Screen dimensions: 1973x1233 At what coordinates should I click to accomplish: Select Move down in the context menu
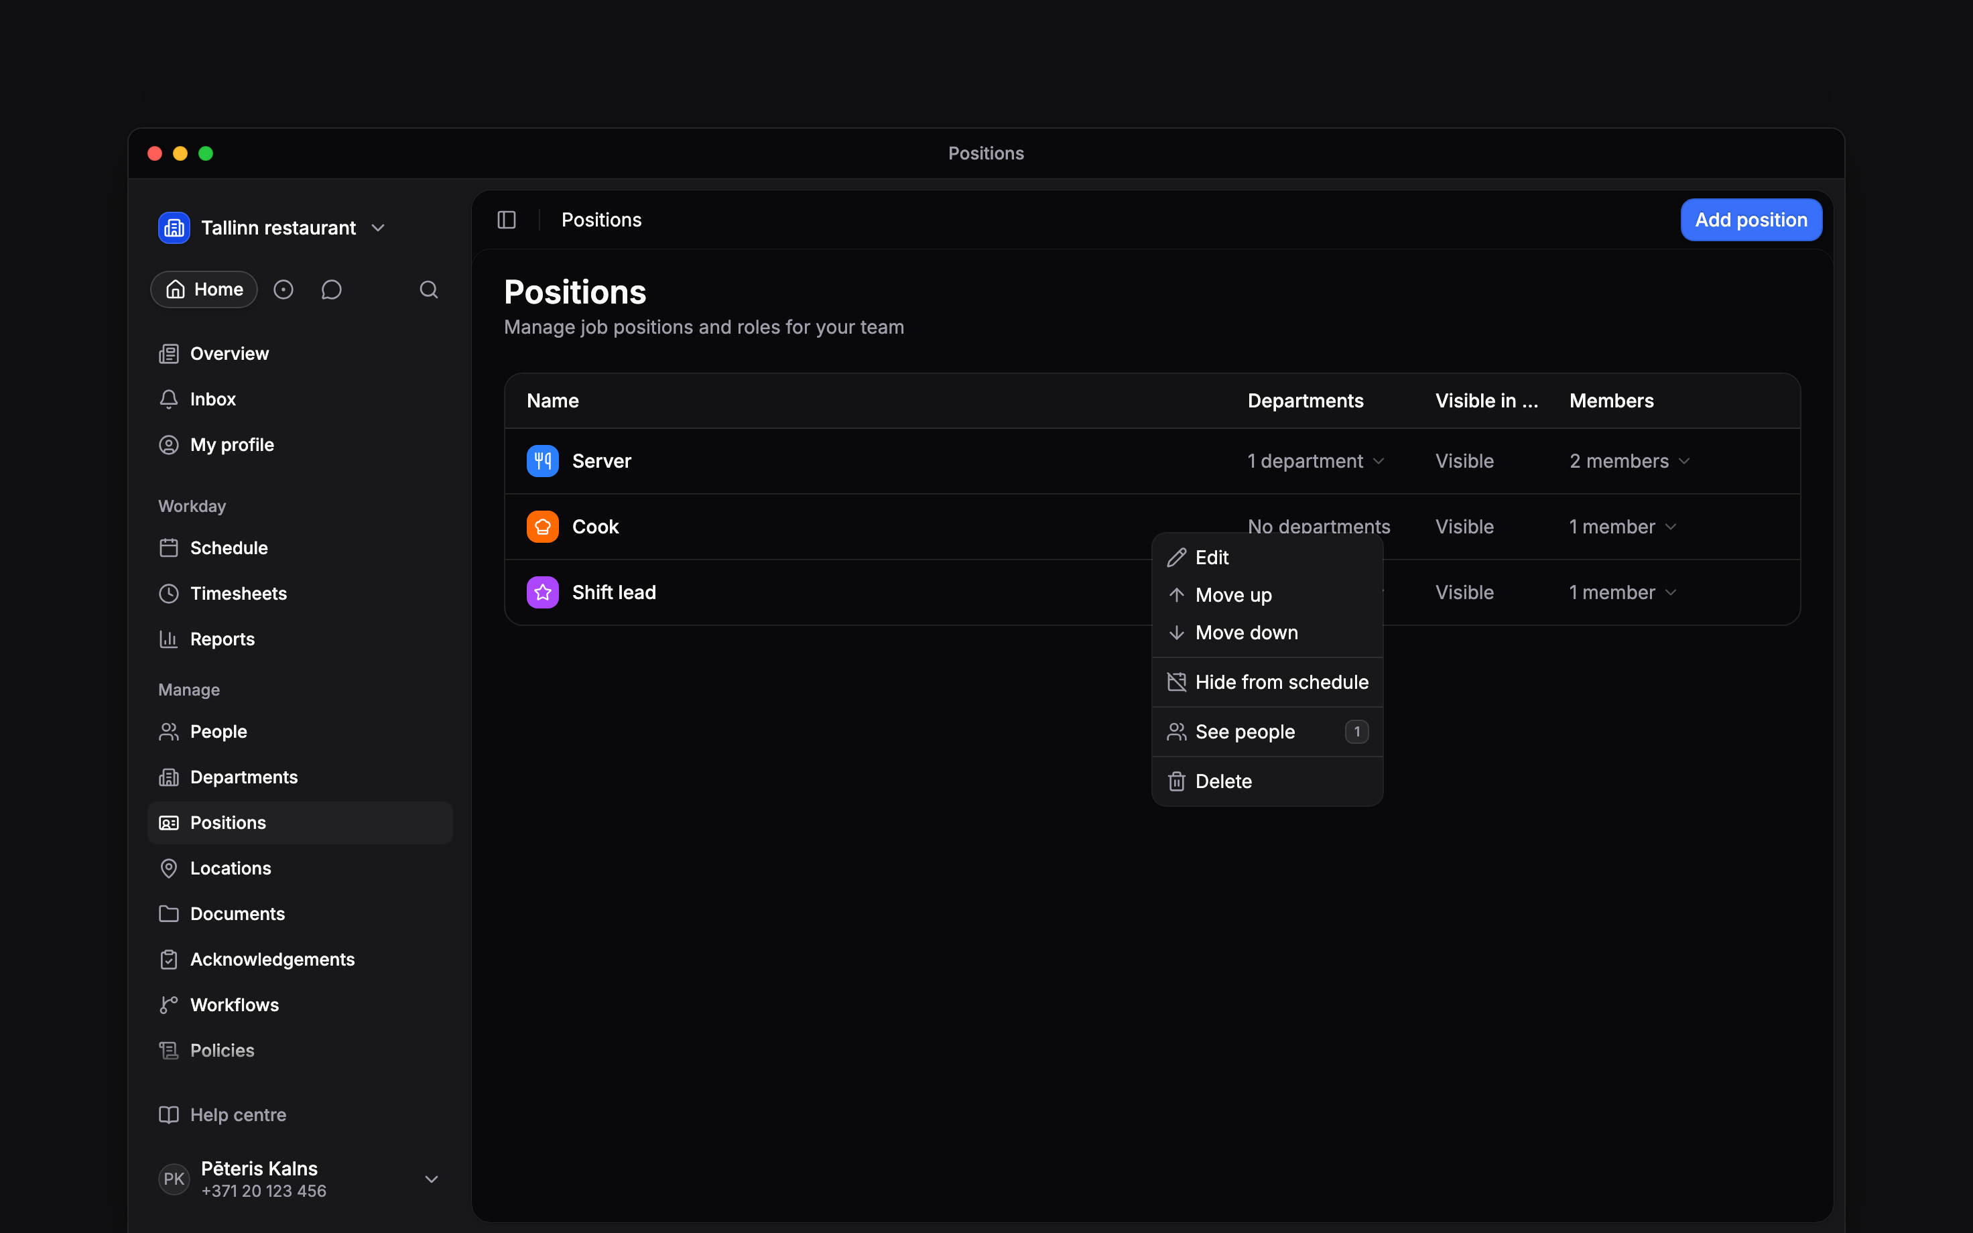coord(1267,633)
